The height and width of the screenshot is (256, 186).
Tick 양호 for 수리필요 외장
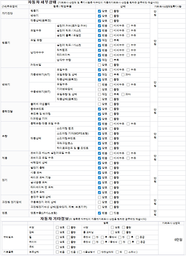[x=57, y=227]
